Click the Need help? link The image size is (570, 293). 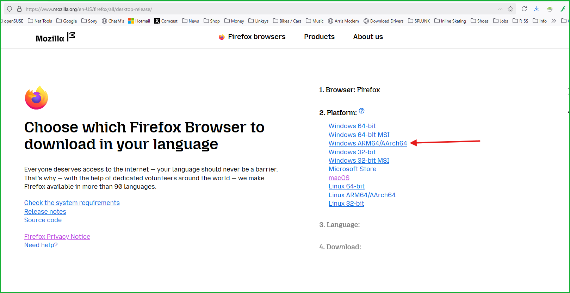[41, 245]
